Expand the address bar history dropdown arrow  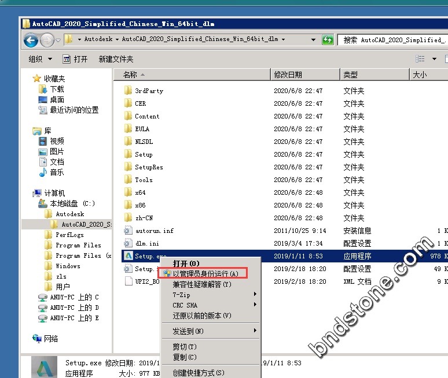click(x=313, y=40)
